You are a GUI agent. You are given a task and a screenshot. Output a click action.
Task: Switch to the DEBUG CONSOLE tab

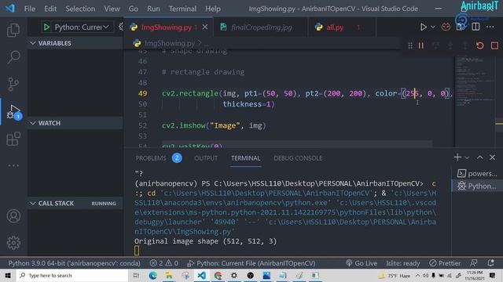(298, 158)
